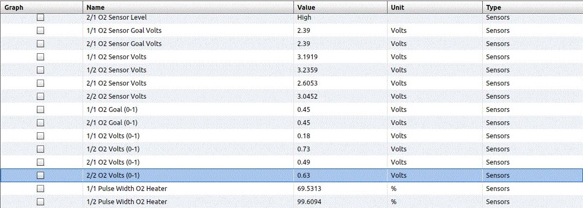Sort by the Type column header
Image resolution: width=583 pixels, height=208 pixels.
point(532,8)
